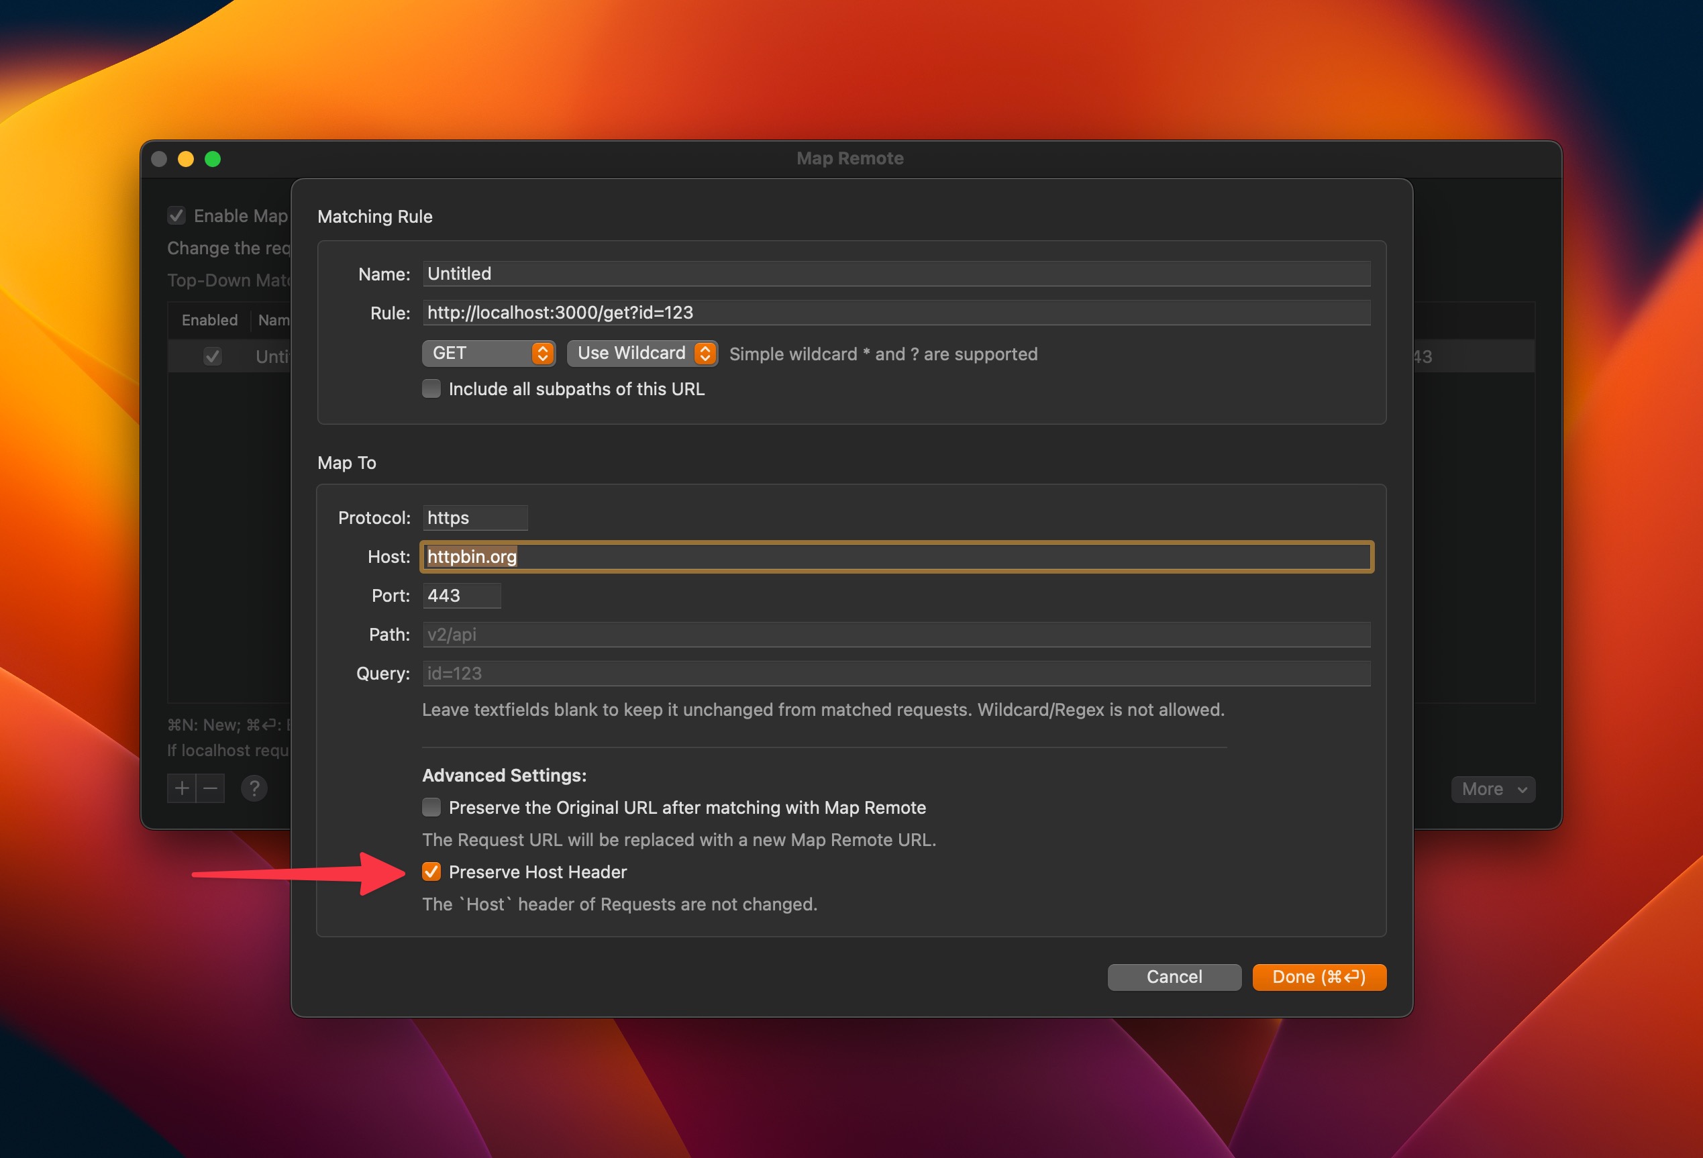Toggle Include all subpaths of this URL
The image size is (1703, 1158).
(x=431, y=388)
